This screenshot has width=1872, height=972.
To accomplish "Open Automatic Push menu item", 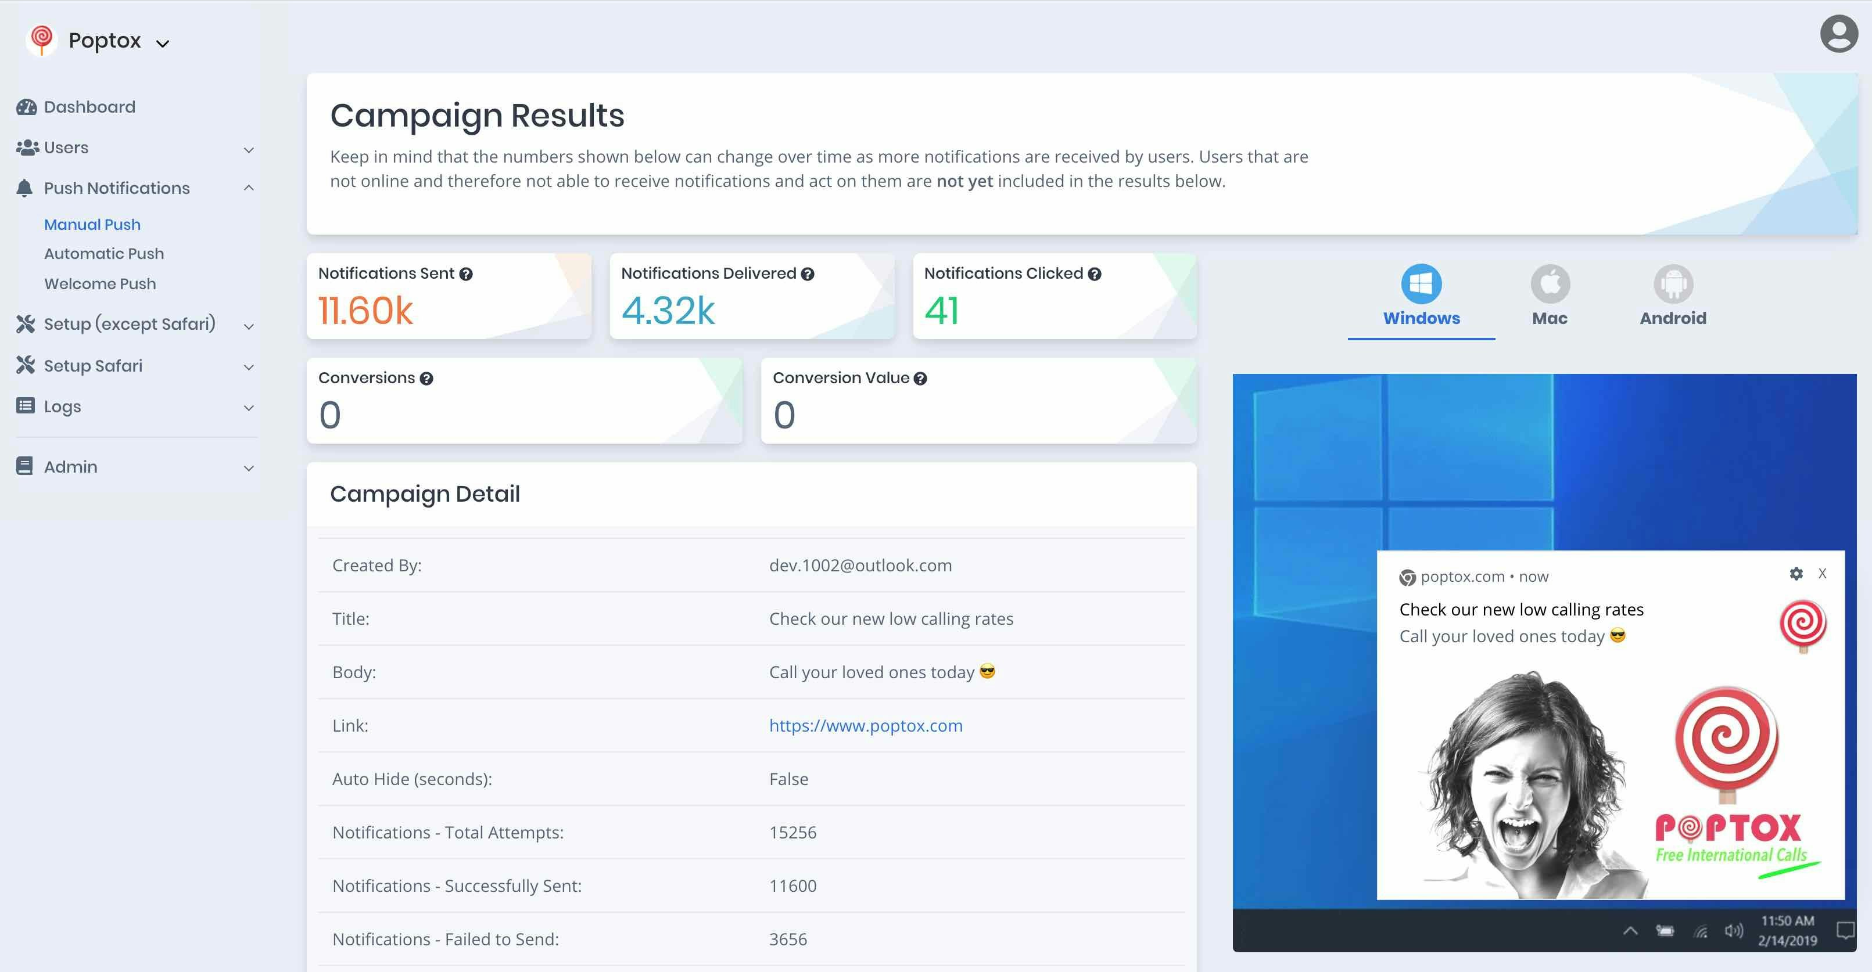I will pos(104,254).
